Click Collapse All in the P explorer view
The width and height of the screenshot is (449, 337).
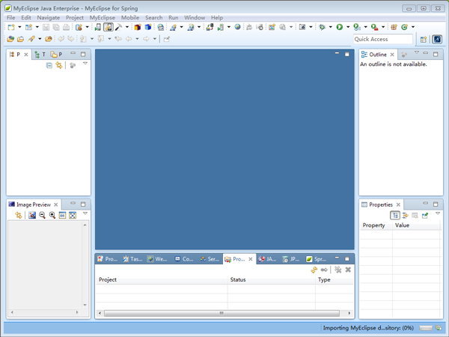pyautogui.click(x=49, y=66)
